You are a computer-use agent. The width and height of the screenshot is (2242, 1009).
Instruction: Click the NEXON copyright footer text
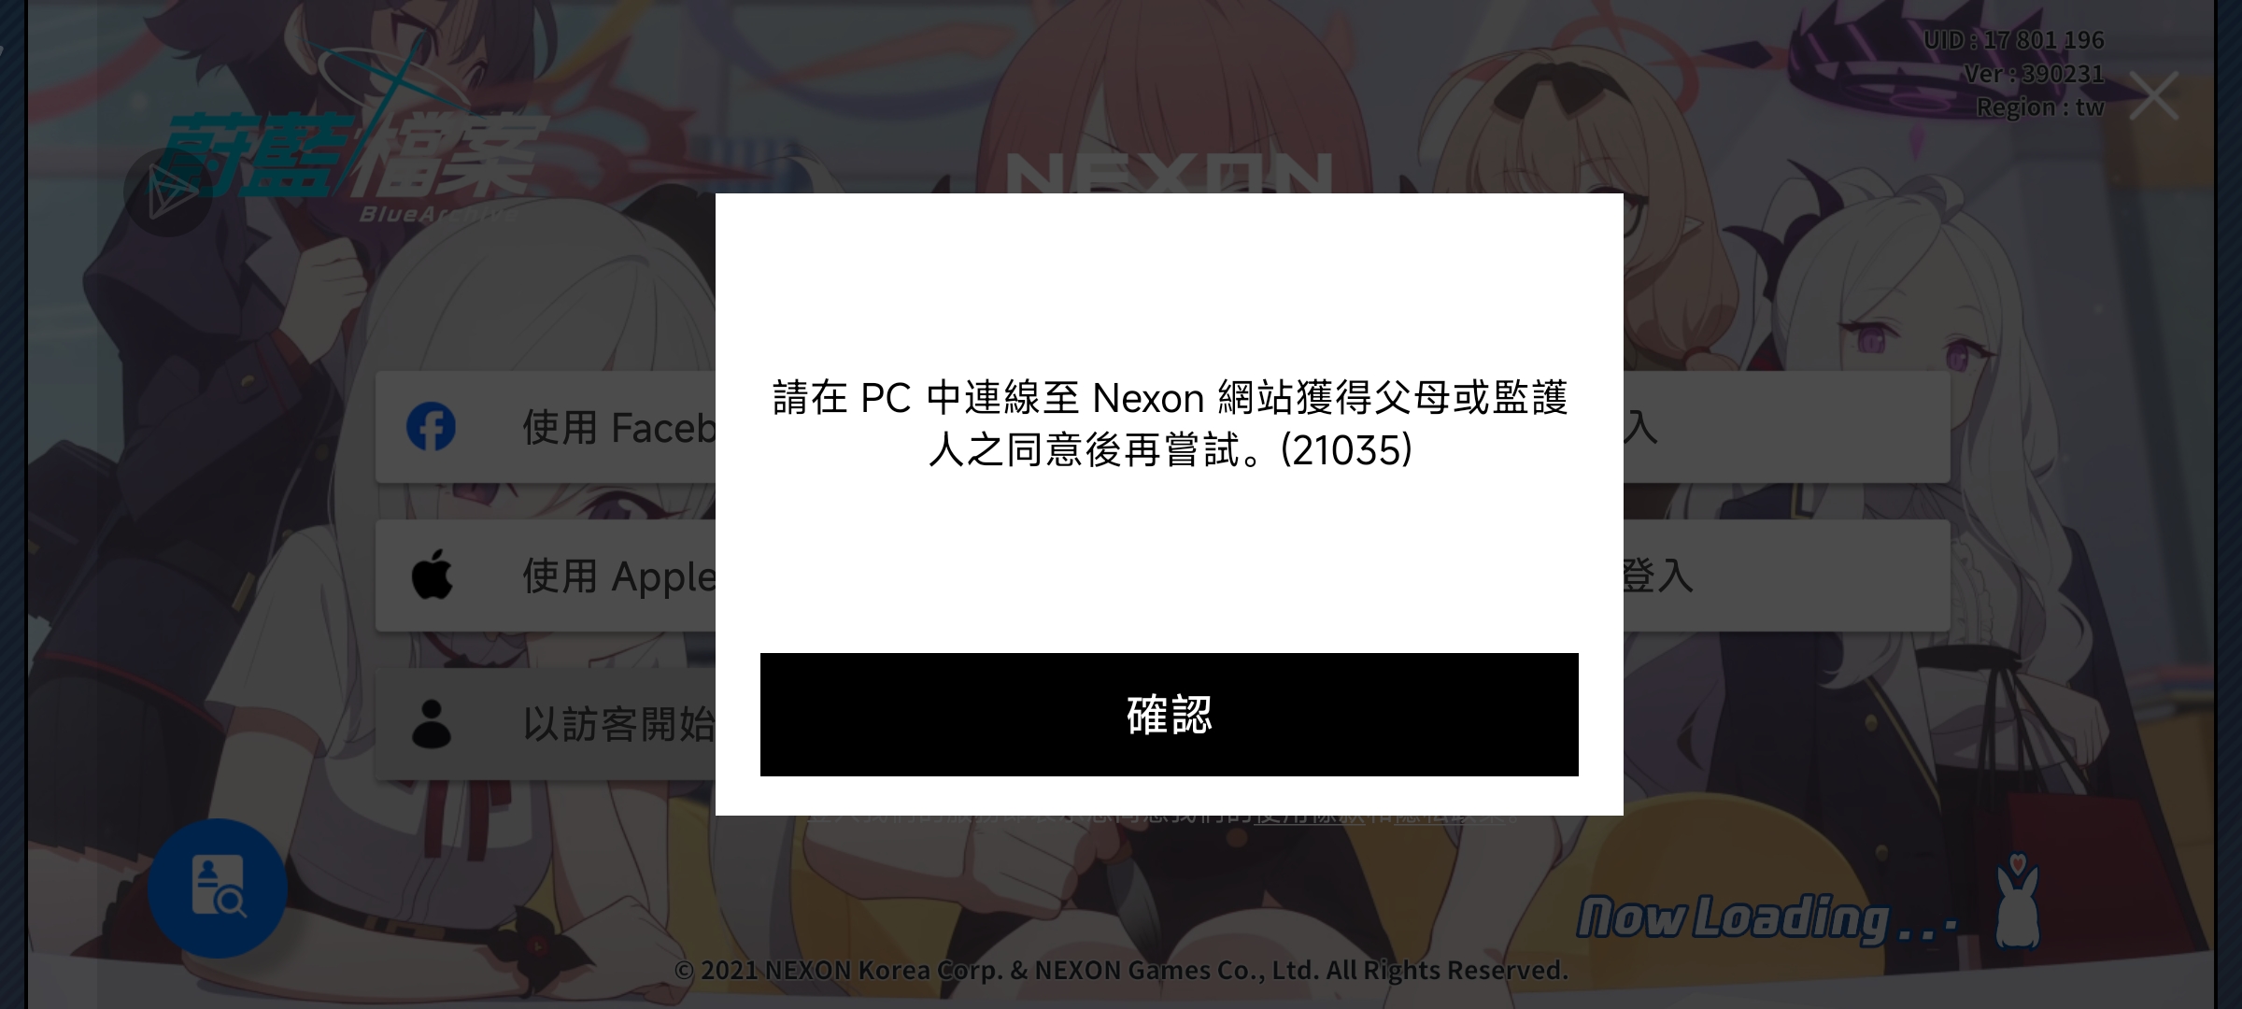[1121, 971]
